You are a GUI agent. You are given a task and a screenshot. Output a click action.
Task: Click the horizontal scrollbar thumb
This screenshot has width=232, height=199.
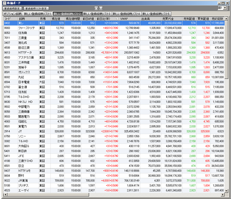[48, 194]
